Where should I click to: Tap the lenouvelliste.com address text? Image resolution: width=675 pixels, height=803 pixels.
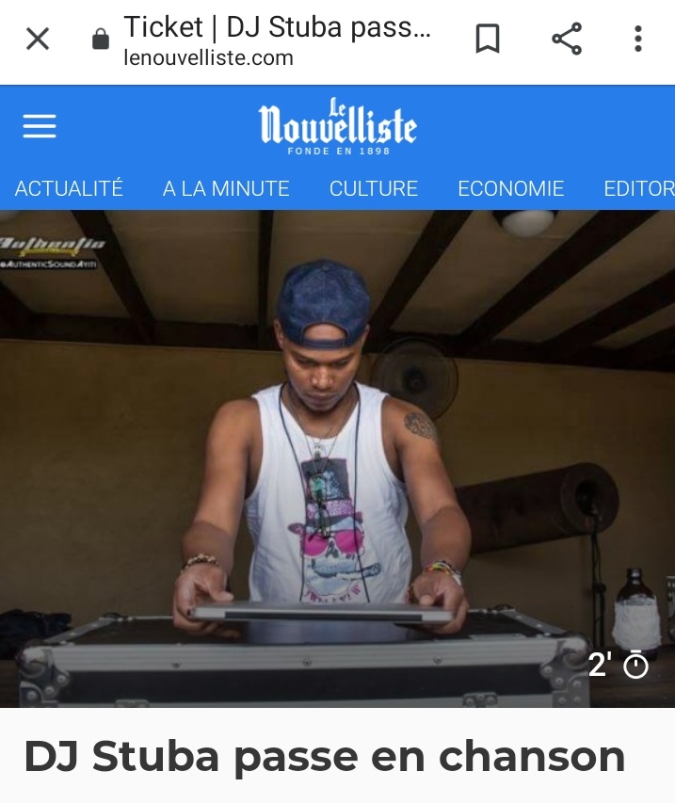(208, 57)
